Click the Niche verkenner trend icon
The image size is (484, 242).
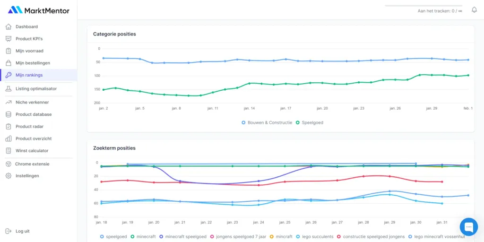pos(9,102)
